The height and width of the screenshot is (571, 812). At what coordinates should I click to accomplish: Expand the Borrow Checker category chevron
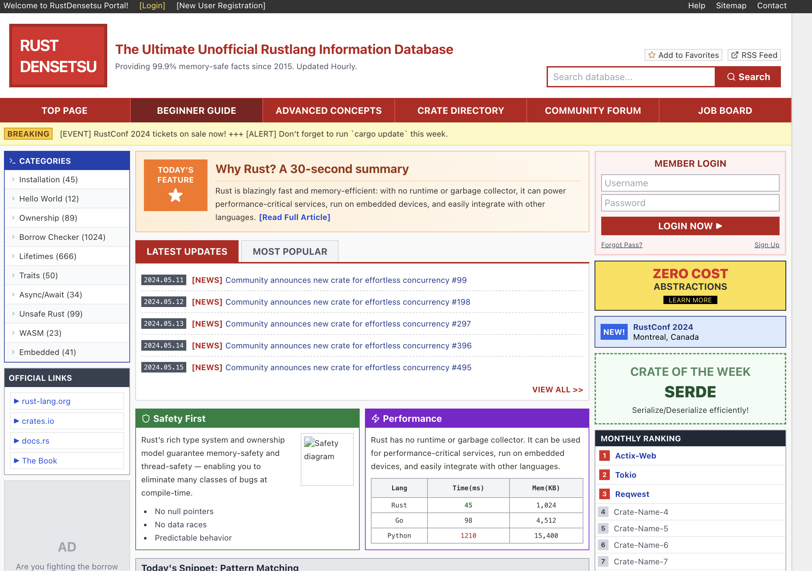click(x=13, y=237)
